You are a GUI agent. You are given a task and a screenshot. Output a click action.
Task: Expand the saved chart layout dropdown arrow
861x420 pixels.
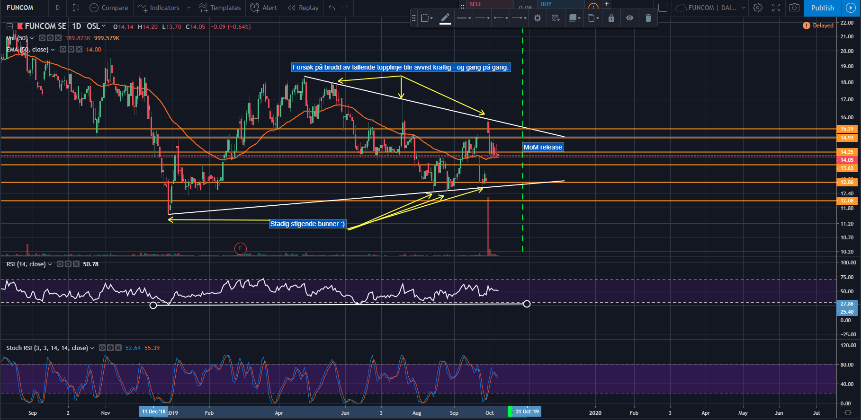743,8
